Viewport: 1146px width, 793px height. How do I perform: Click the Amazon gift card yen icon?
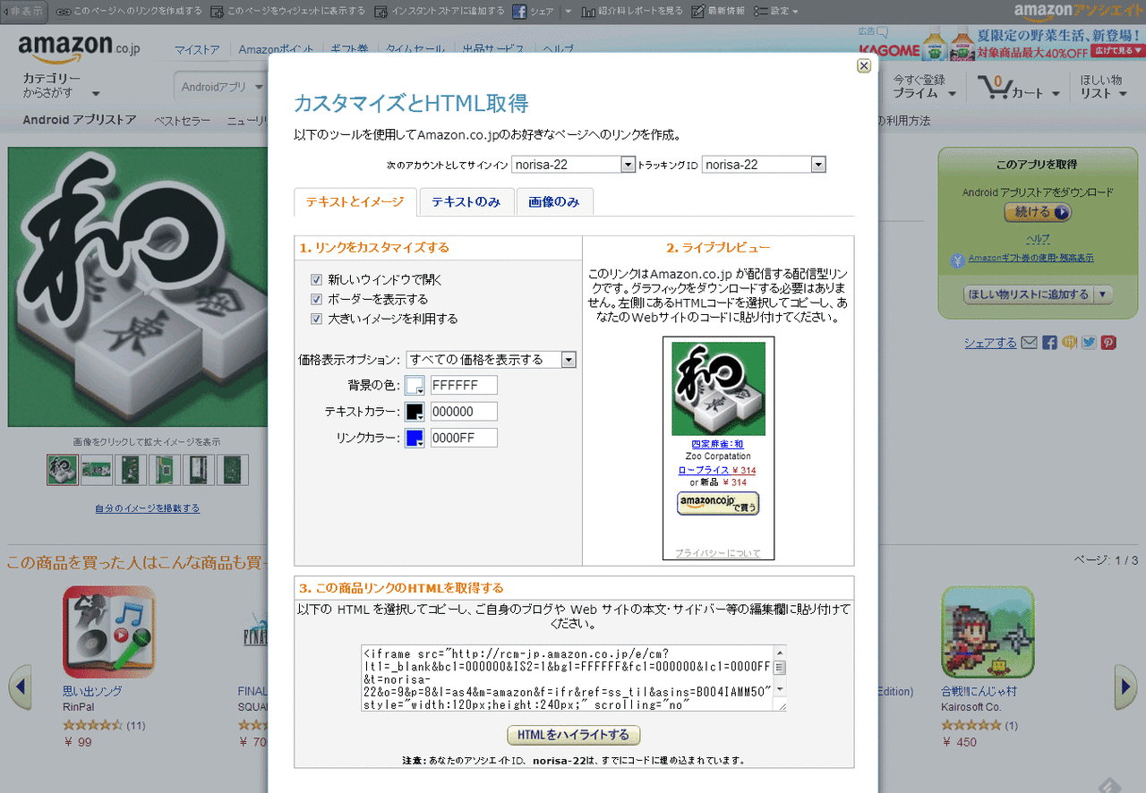coord(959,260)
